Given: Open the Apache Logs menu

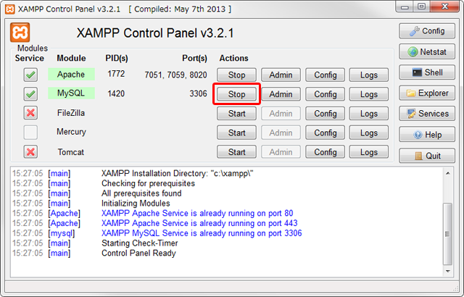Looking at the screenshot, I should (x=369, y=75).
